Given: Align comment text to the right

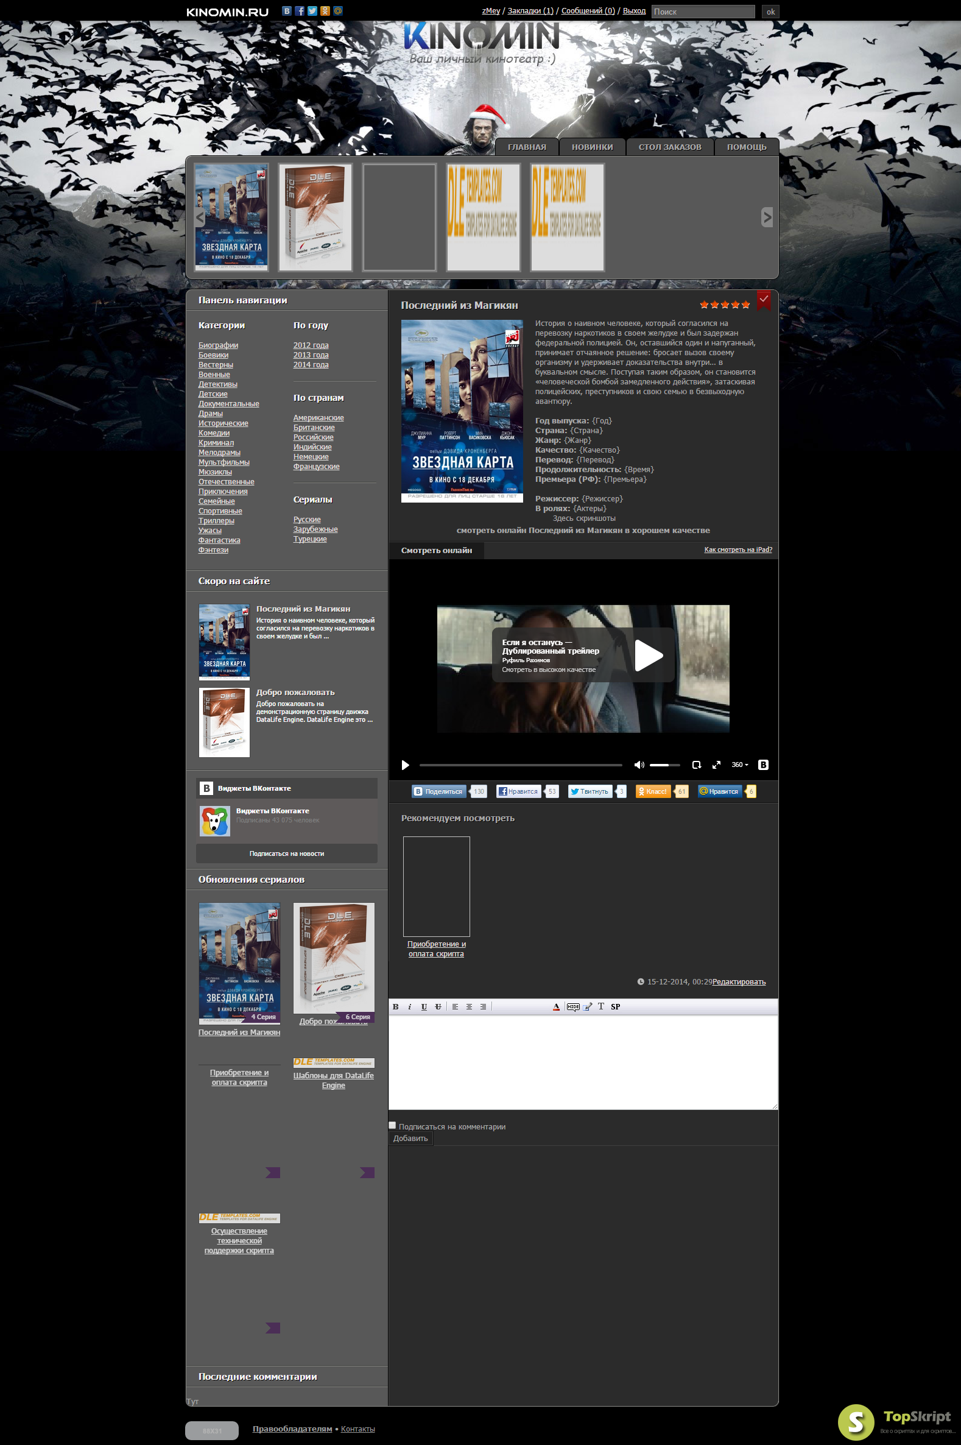Looking at the screenshot, I should click(x=483, y=1006).
